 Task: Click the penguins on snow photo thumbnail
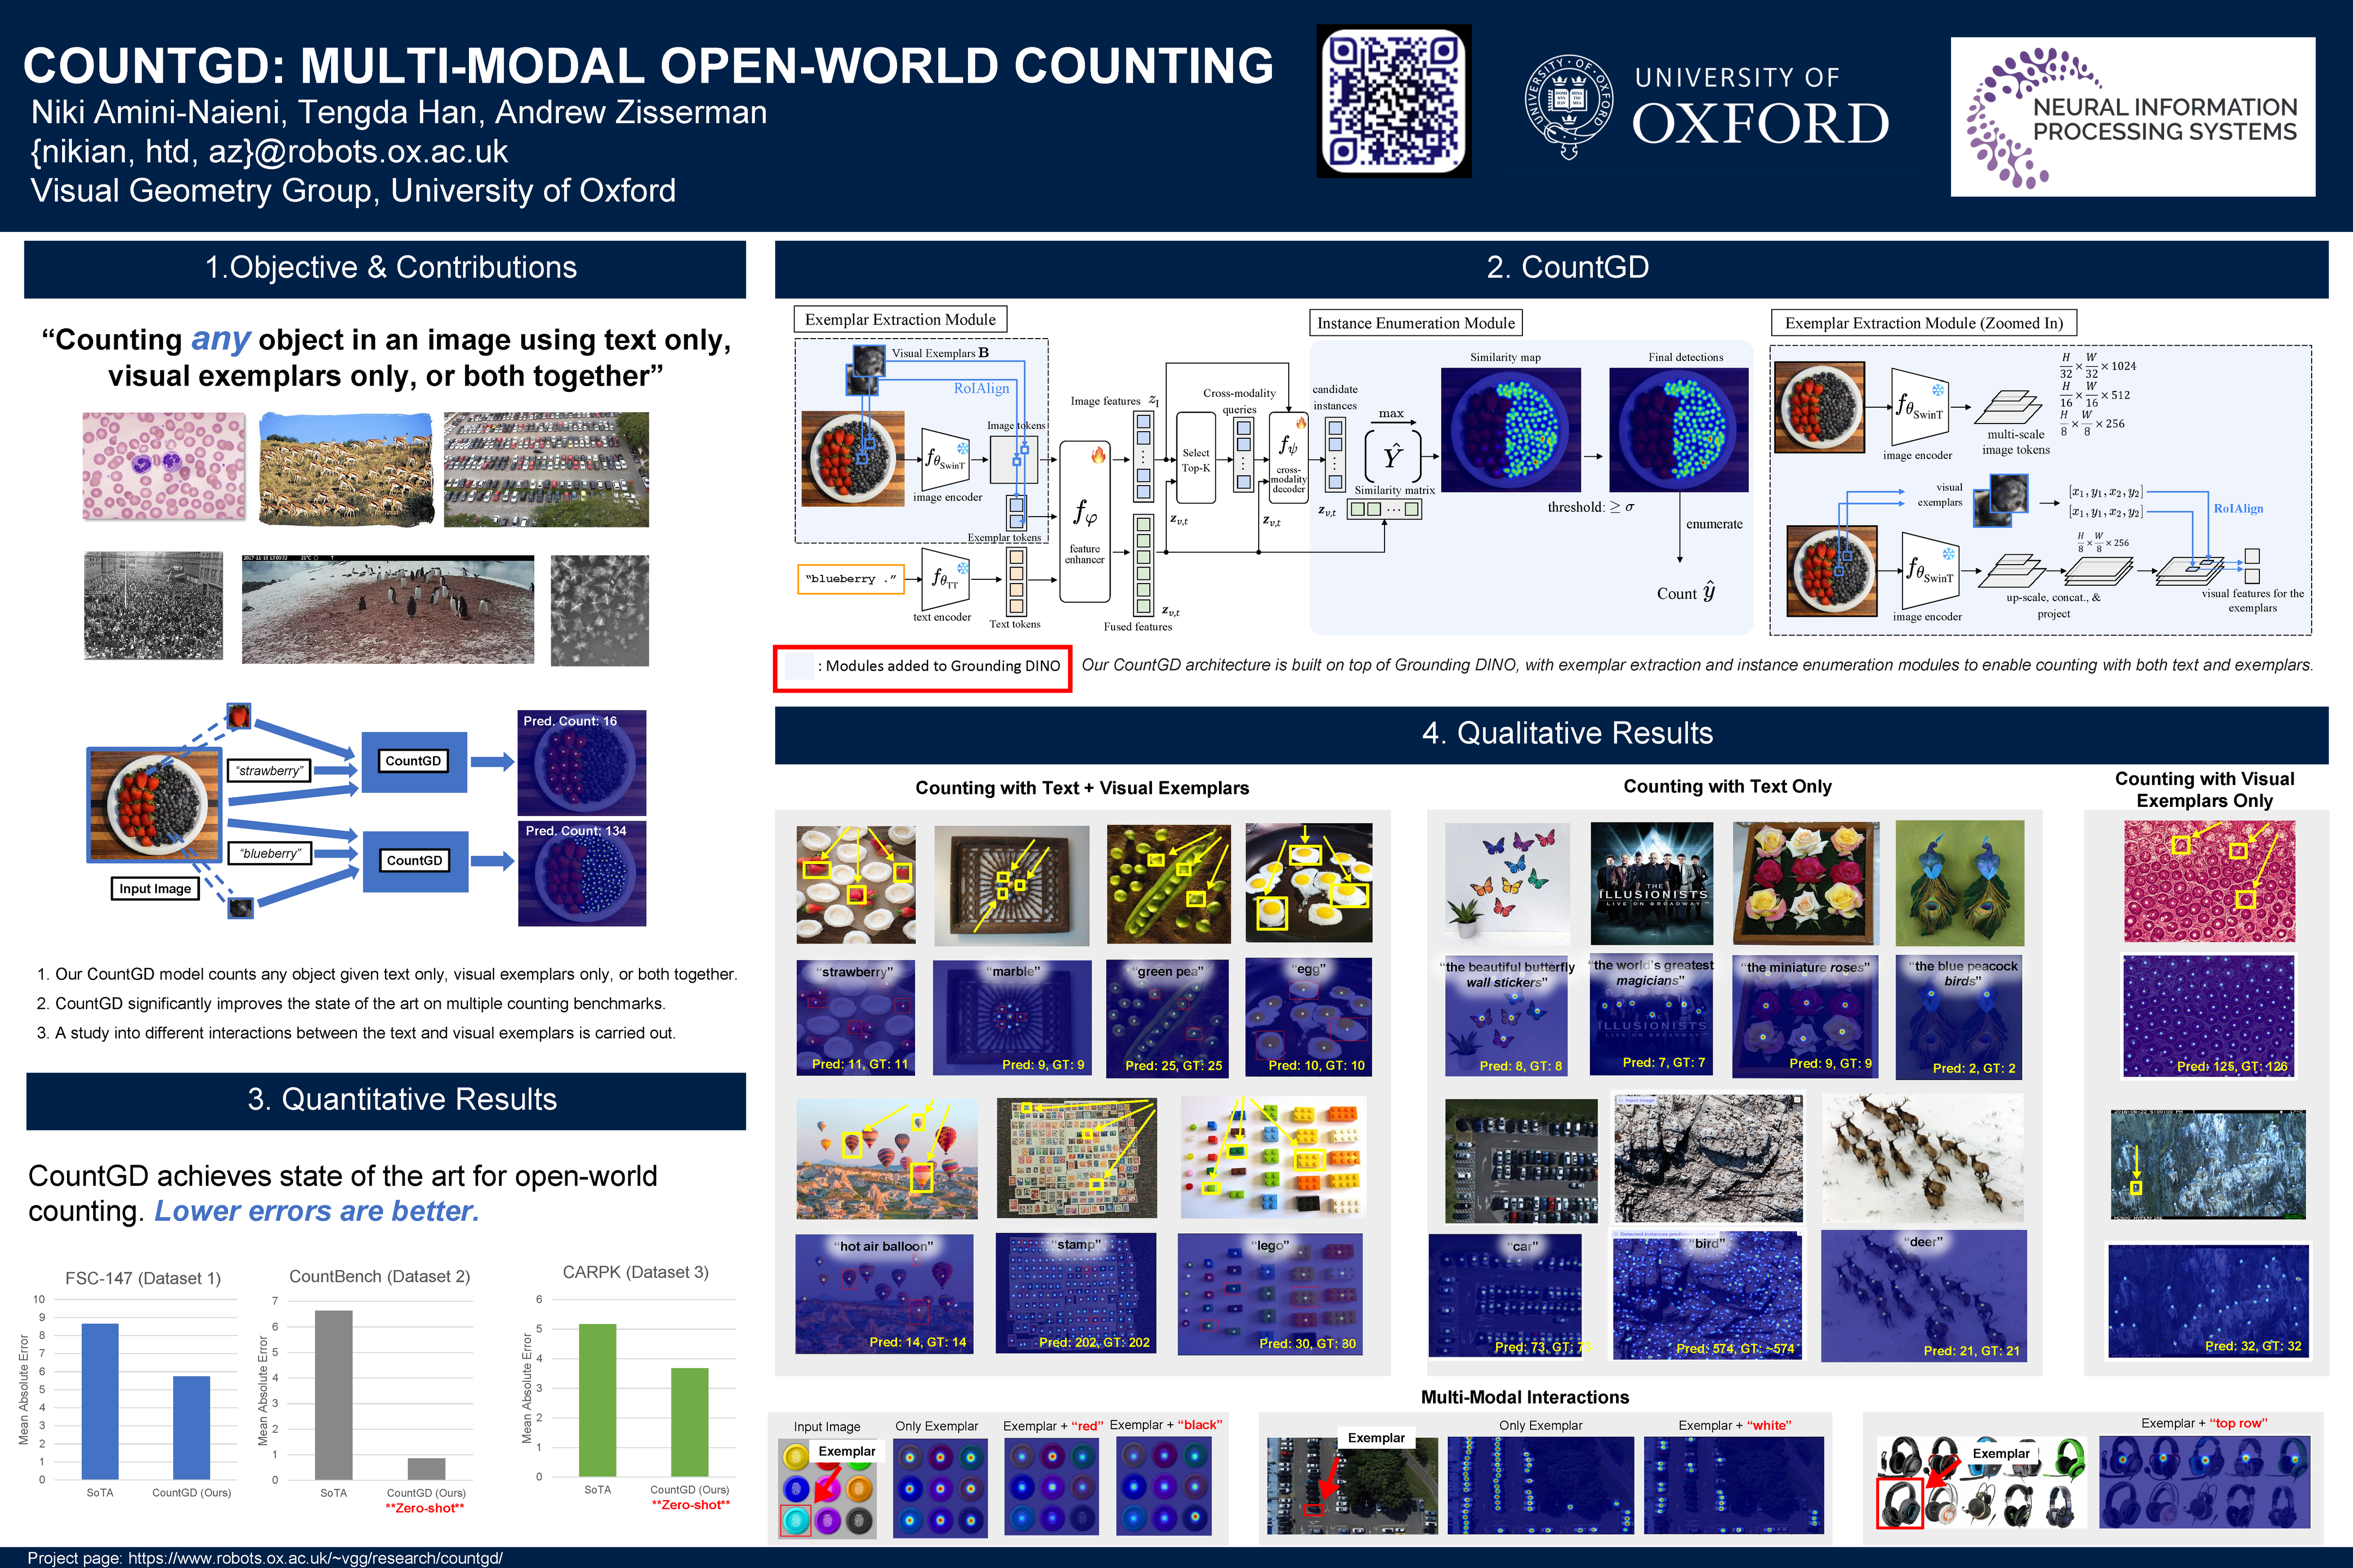coord(388,609)
